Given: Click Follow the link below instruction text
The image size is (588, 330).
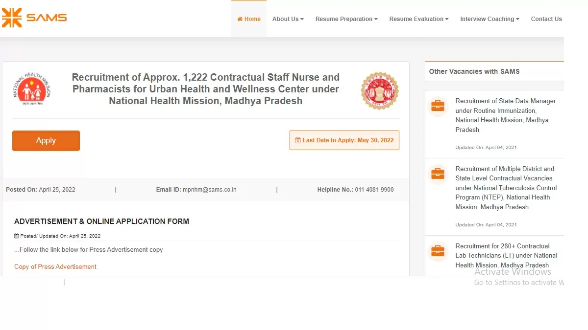Looking at the screenshot, I should pos(88,250).
